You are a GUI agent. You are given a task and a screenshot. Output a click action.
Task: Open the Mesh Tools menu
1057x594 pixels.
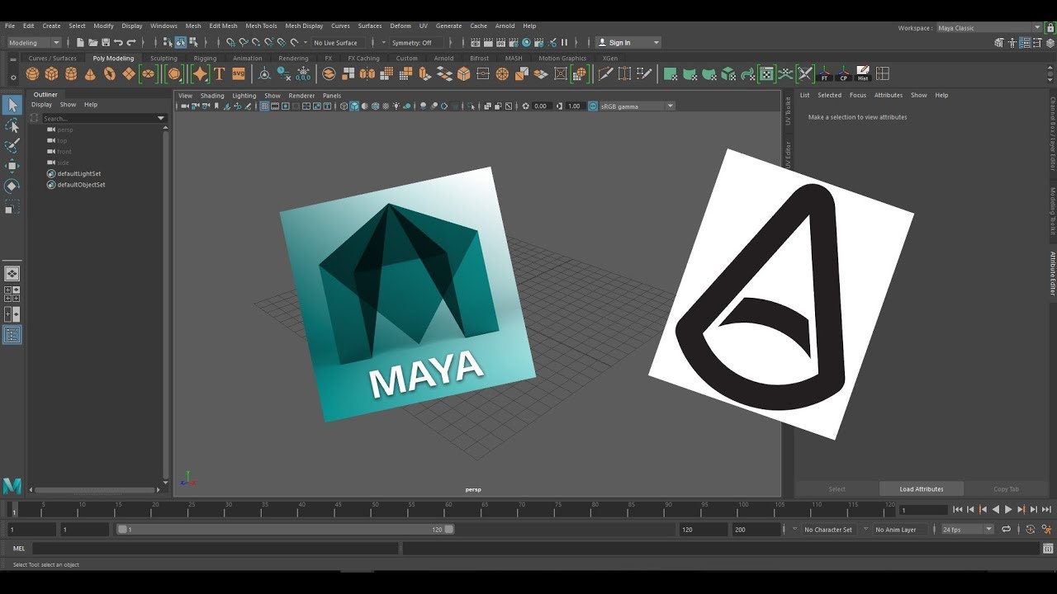coord(261,26)
